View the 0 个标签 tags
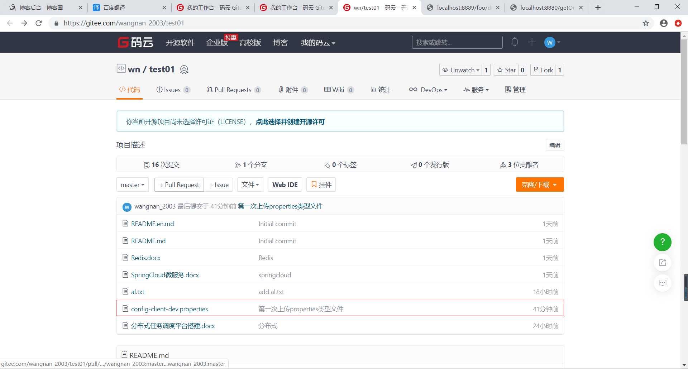The image size is (688, 369). click(x=340, y=165)
